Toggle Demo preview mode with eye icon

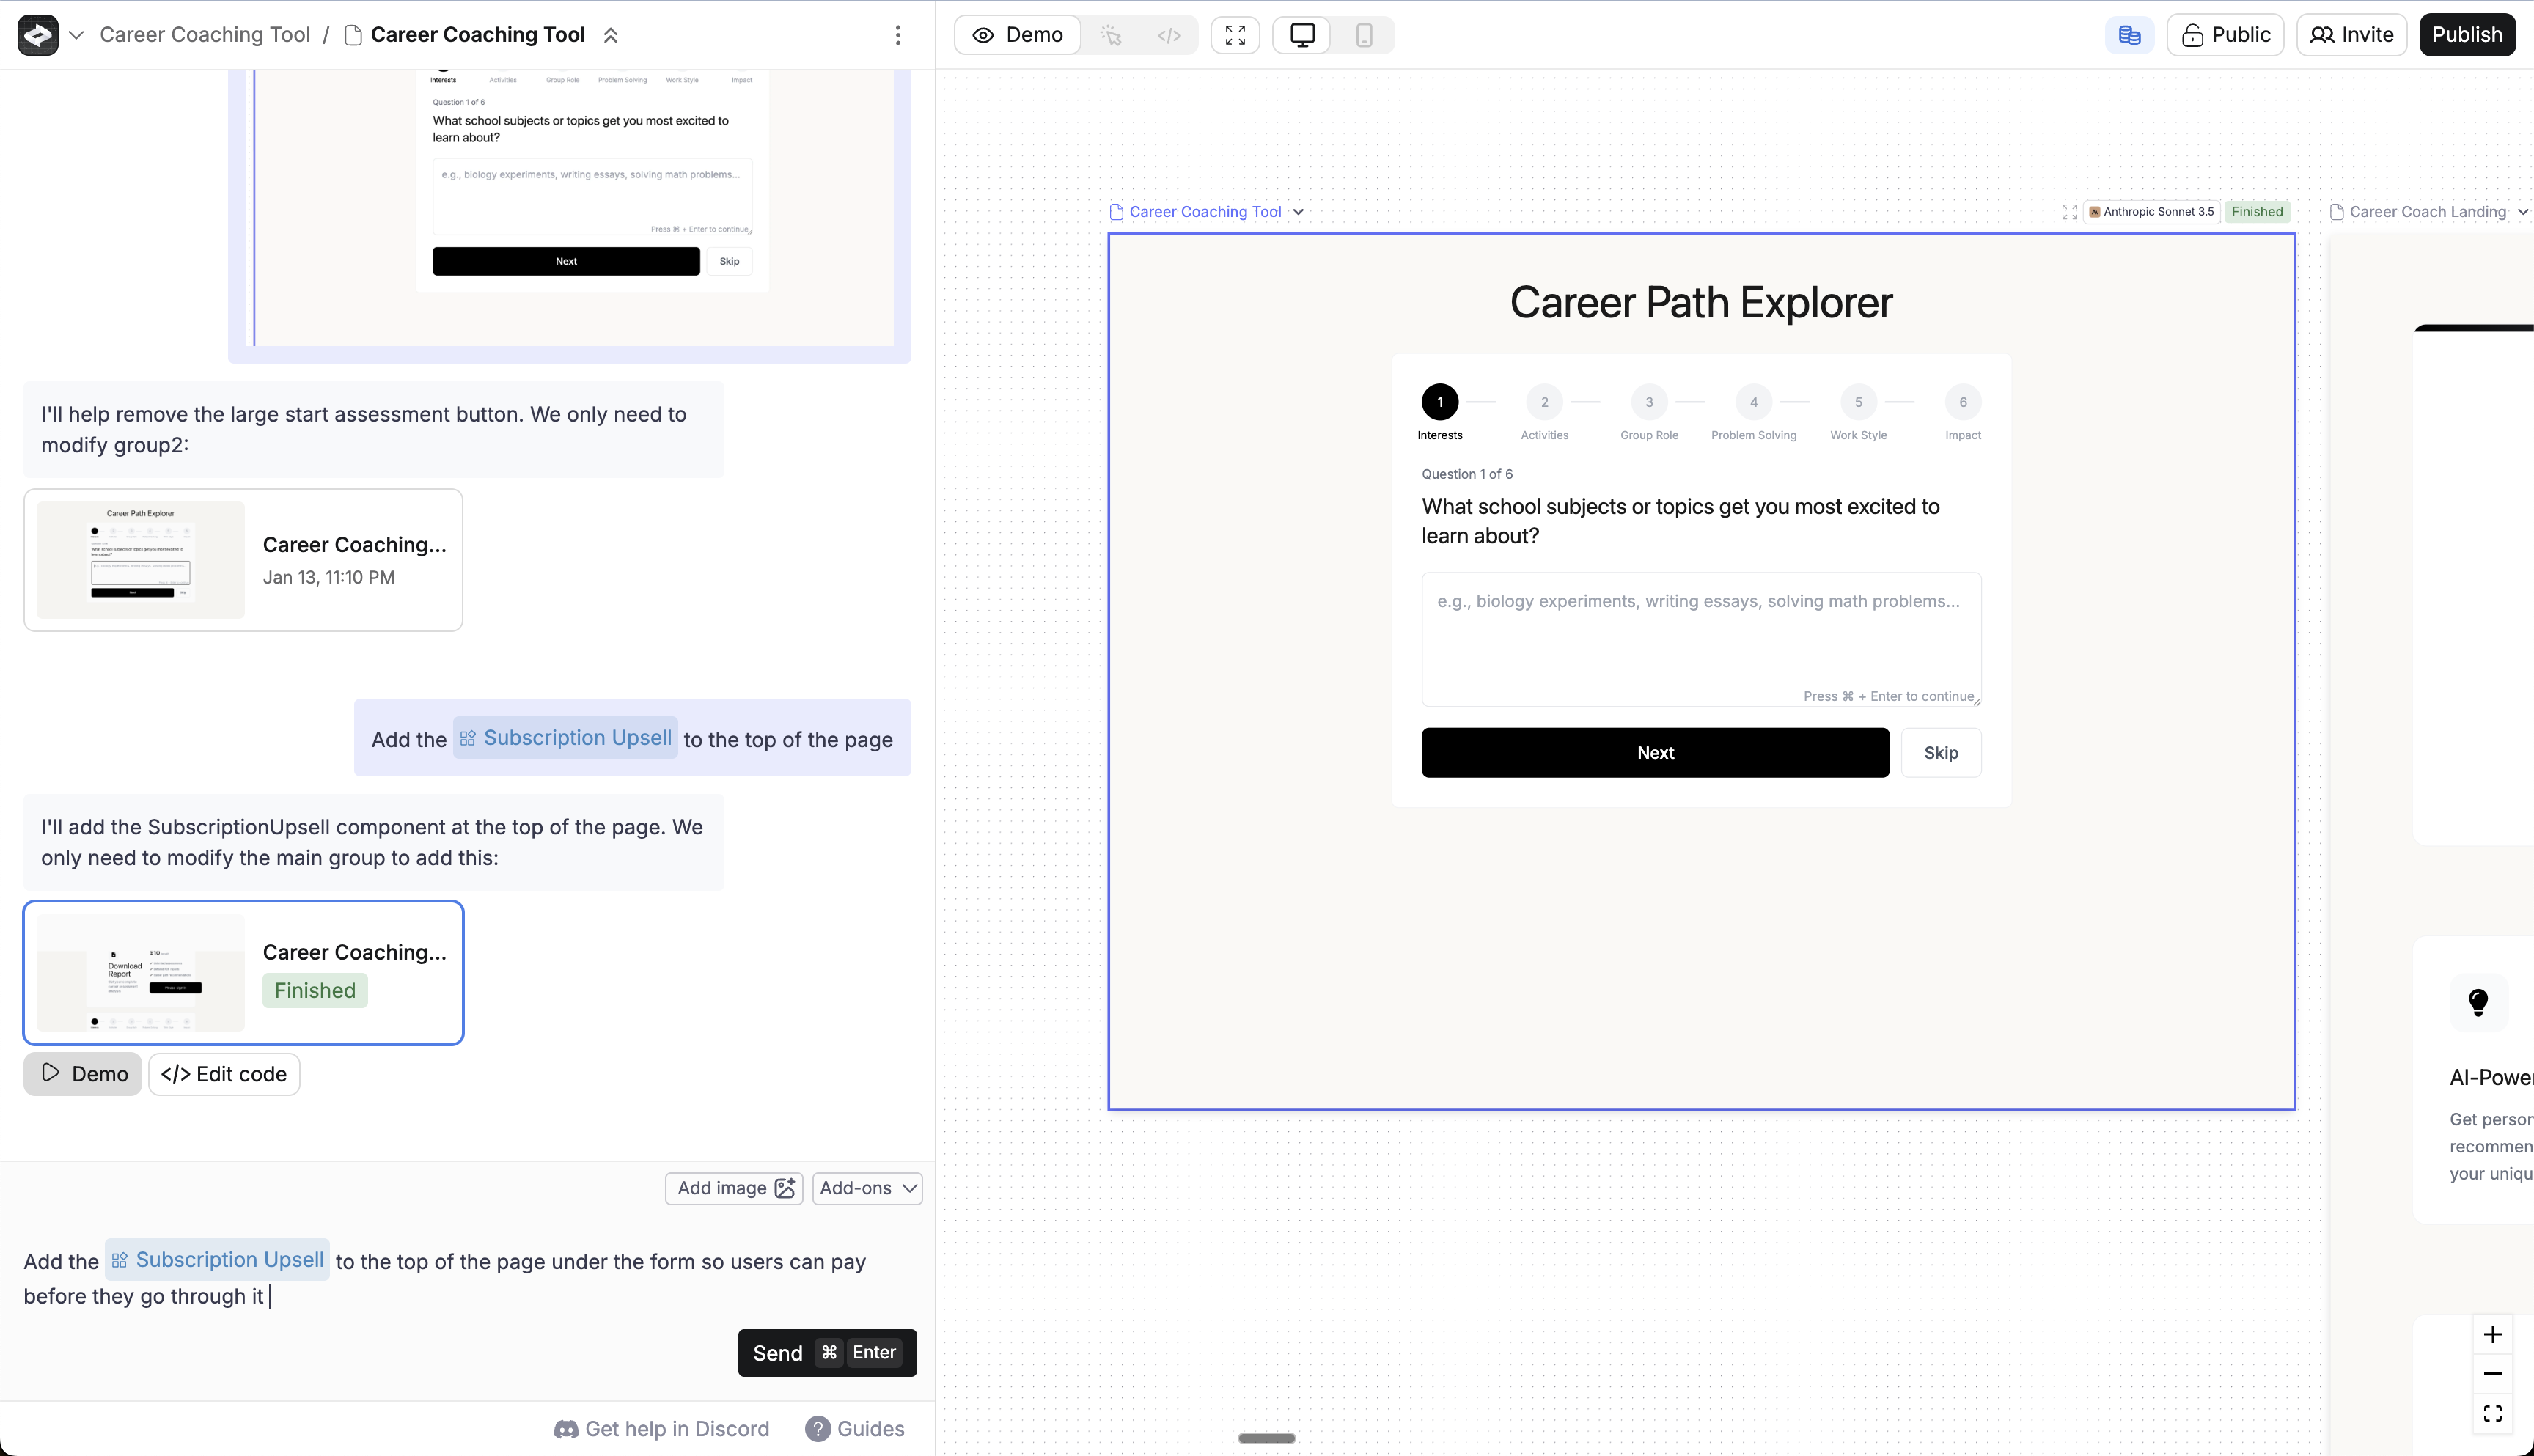coord(1018,35)
